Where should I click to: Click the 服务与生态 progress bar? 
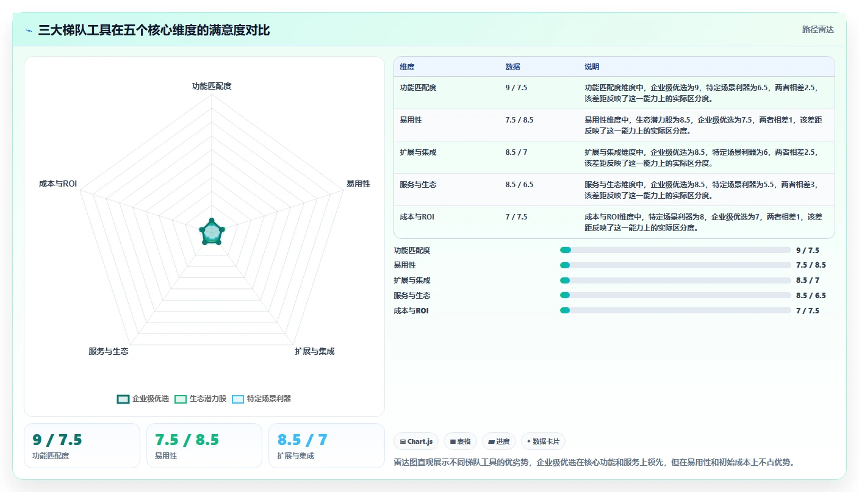click(675, 295)
